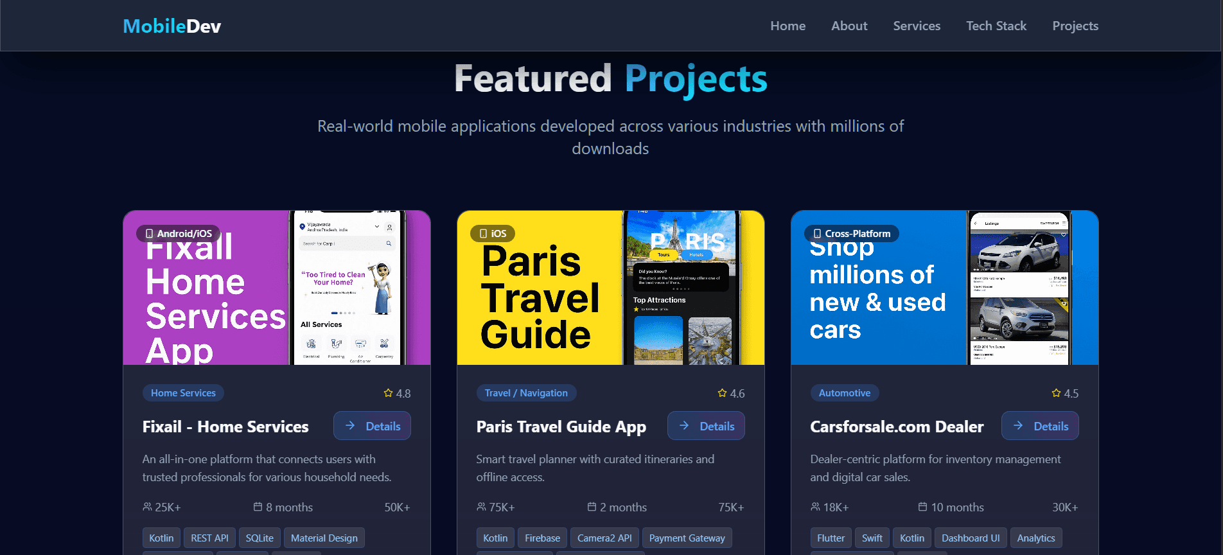This screenshot has width=1223, height=555.
Task: Click the Payment Gateway tag
Action: tap(687, 538)
